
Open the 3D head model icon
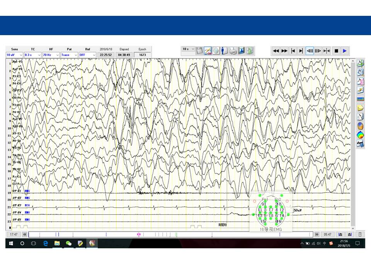(x=360, y=126)
